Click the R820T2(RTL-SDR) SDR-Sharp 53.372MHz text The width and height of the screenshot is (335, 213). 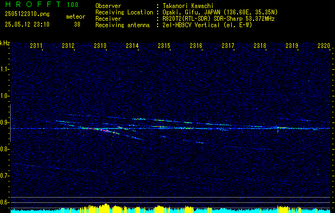tap(218, 19)
